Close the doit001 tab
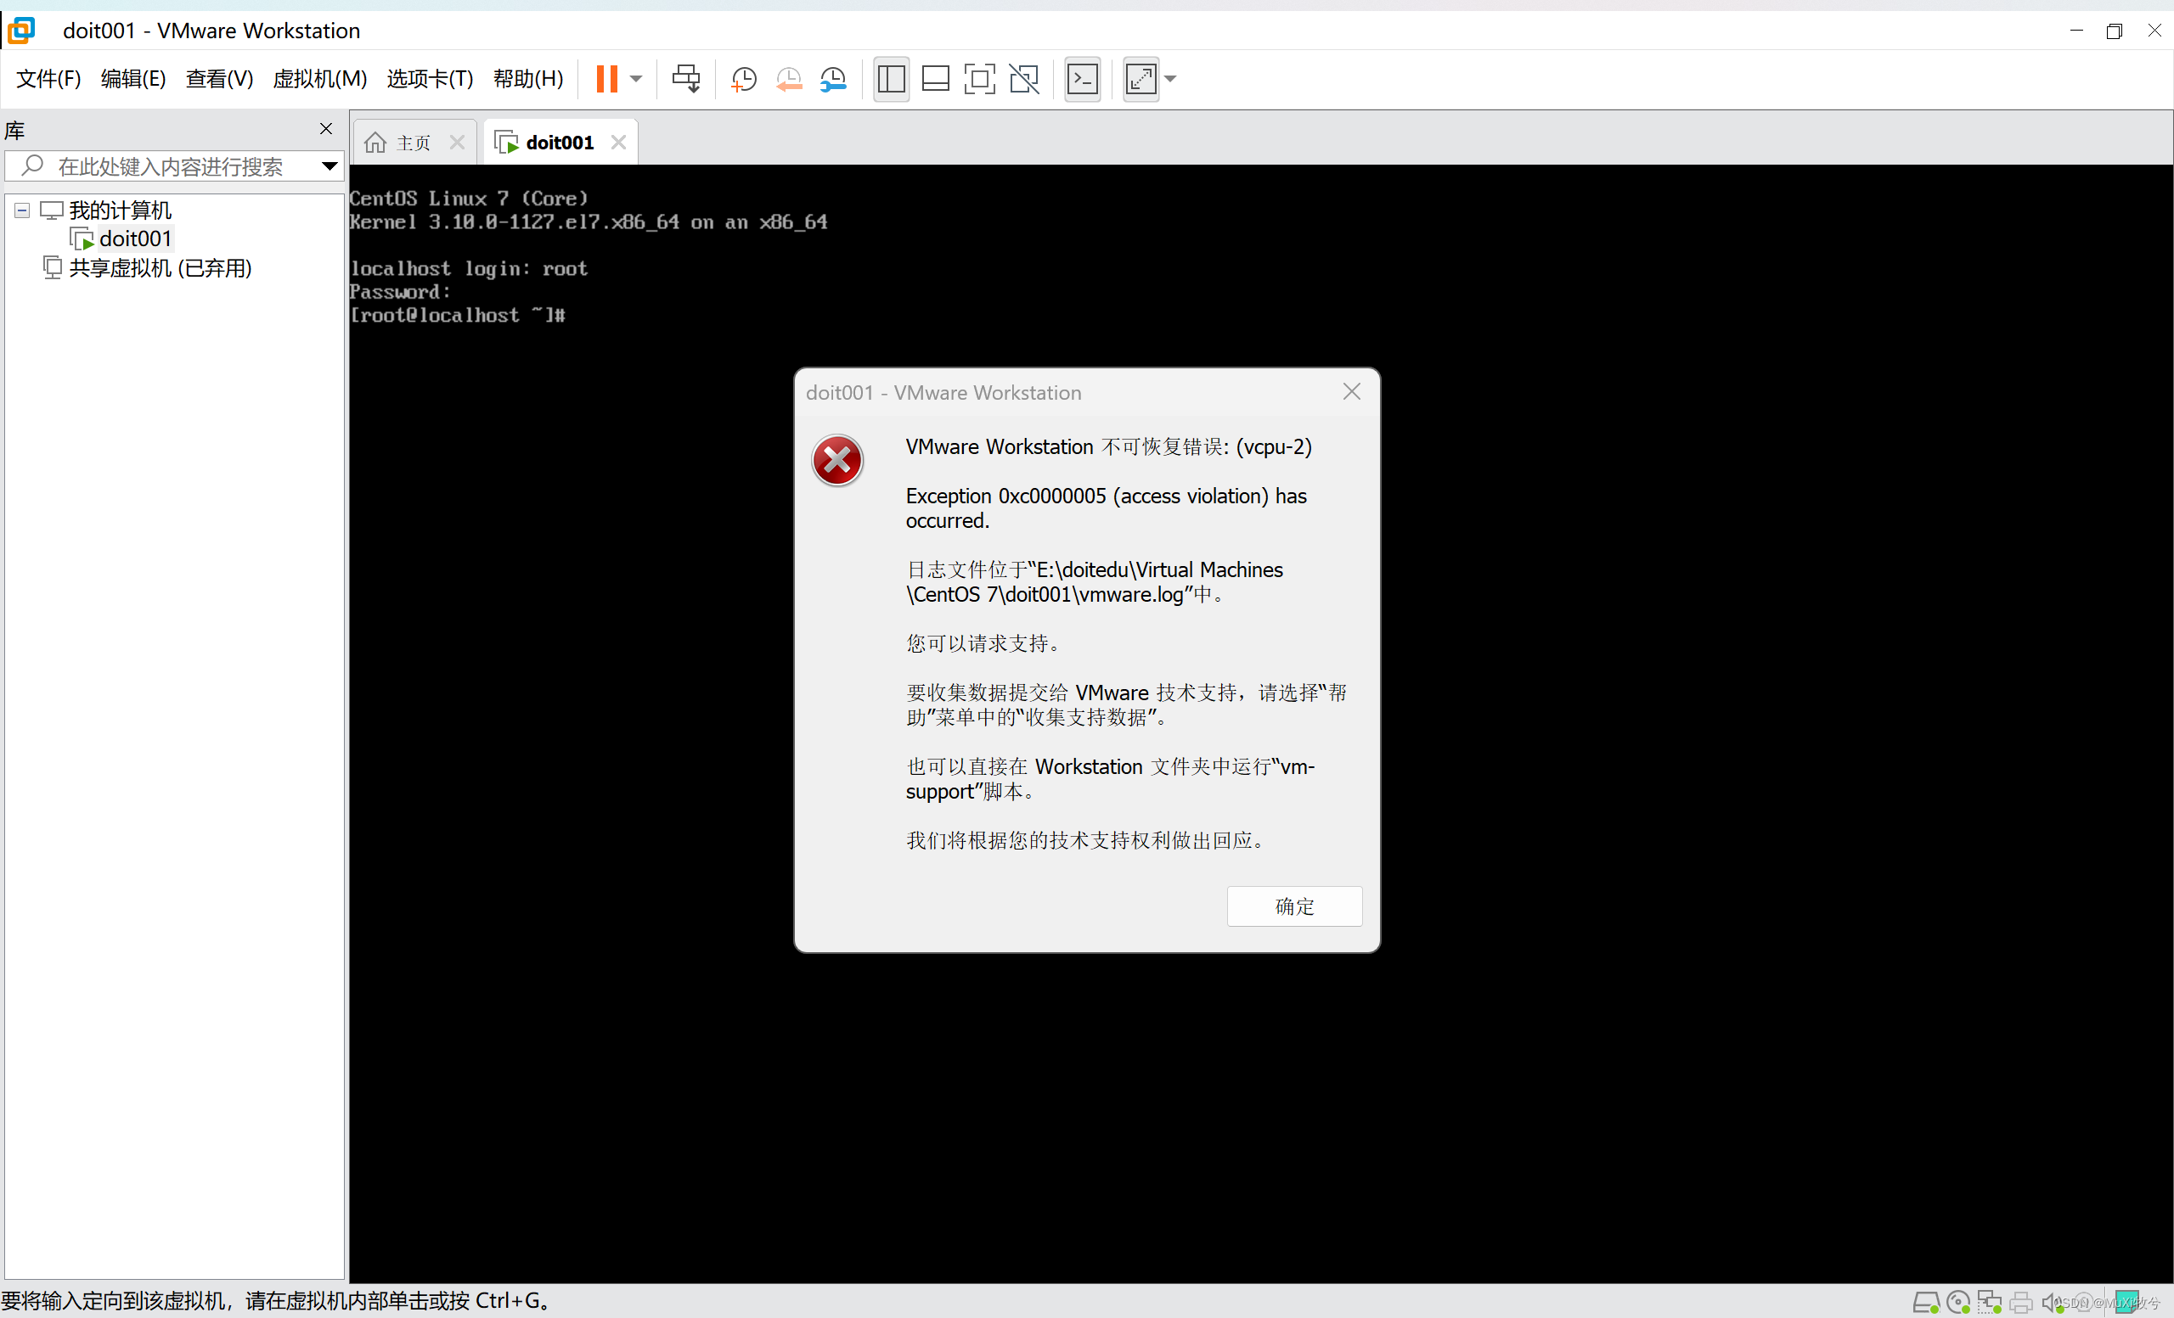 click(618, 143)
